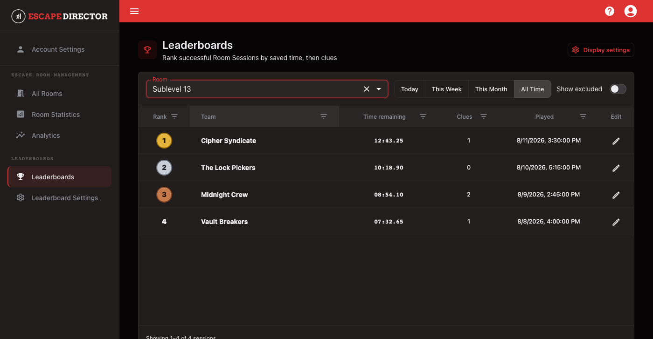Image resolution: width=653 pixels, height=339 pixels.
Task: Click the 8/8/2026, 4:00:00 PM played date
Action: (x=549, y=221)
